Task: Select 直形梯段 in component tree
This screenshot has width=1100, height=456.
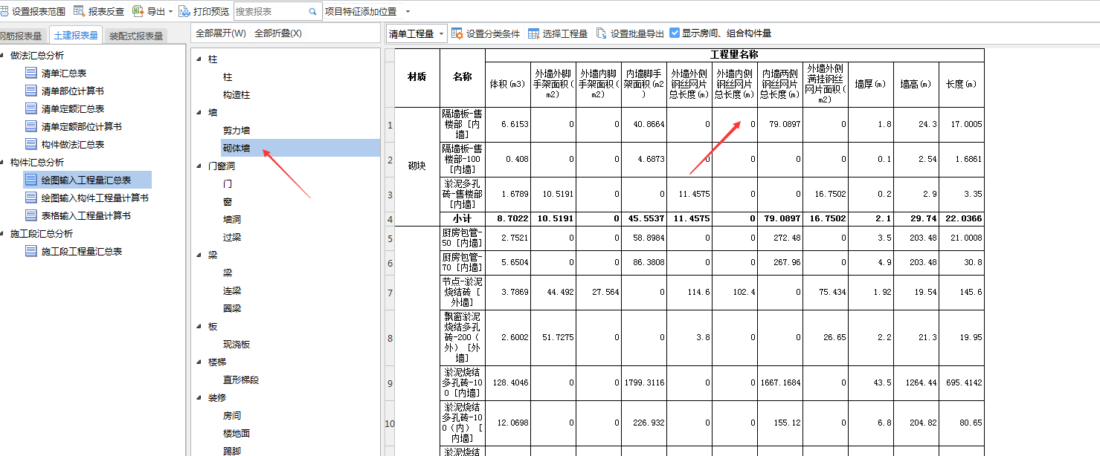Action: 241,380
